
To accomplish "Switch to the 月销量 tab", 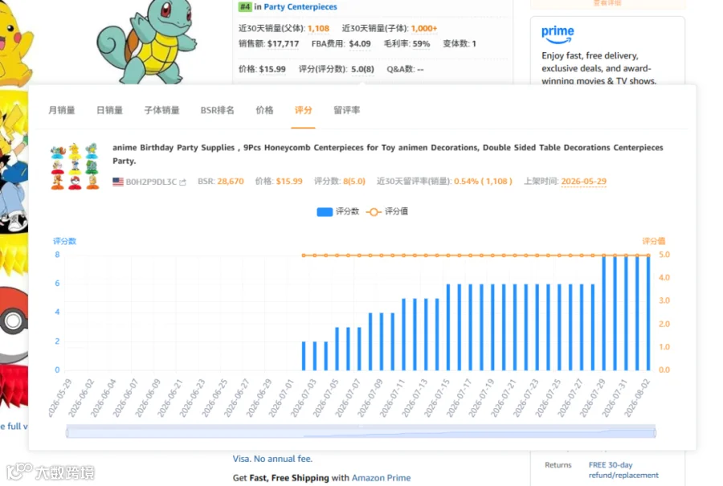I will pos(61,110).
